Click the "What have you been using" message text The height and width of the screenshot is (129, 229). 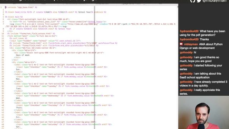(x=203, y=33)
